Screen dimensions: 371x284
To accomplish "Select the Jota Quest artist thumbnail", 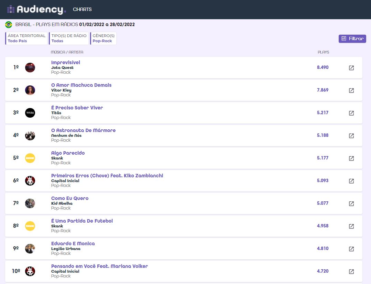I will [30, 68].
